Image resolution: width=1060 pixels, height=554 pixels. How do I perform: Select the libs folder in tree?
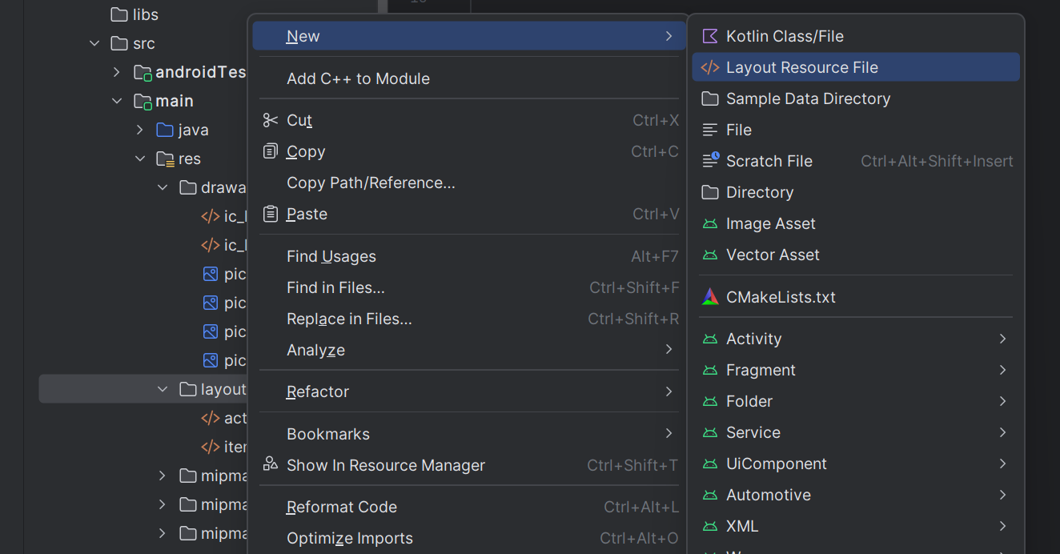tap(145, 14)
